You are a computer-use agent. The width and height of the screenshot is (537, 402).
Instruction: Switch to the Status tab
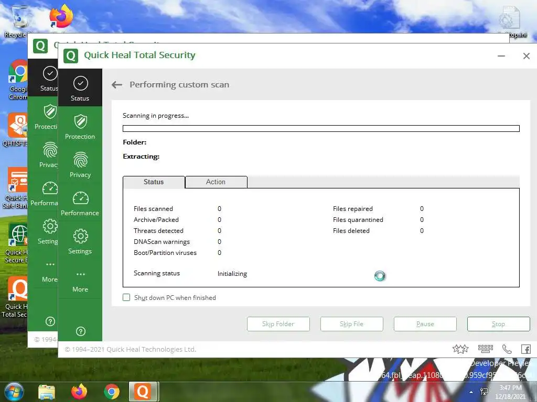pyautogui.click(x=154, y=182)
